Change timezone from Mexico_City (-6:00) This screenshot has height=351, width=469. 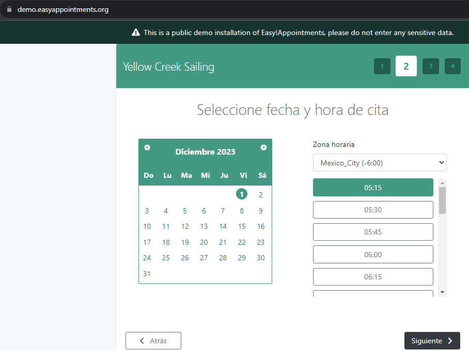click(x=380, y=162)
